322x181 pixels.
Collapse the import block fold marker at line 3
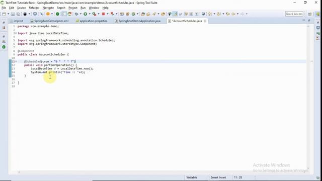(x=16, y=33)
